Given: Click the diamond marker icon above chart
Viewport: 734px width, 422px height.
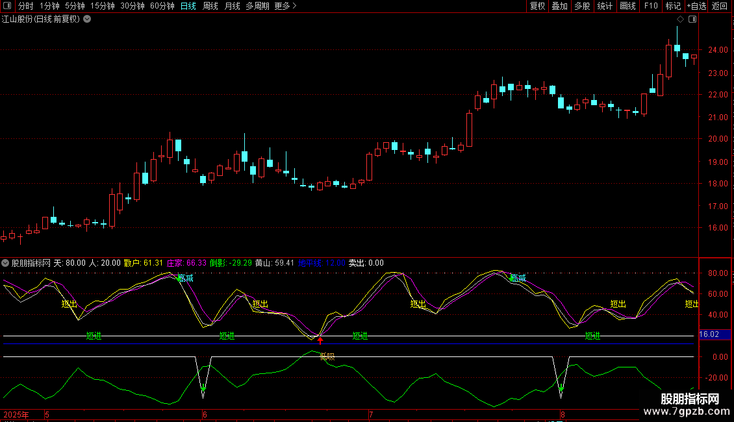Looking at the screenshot, I should 680,19.
